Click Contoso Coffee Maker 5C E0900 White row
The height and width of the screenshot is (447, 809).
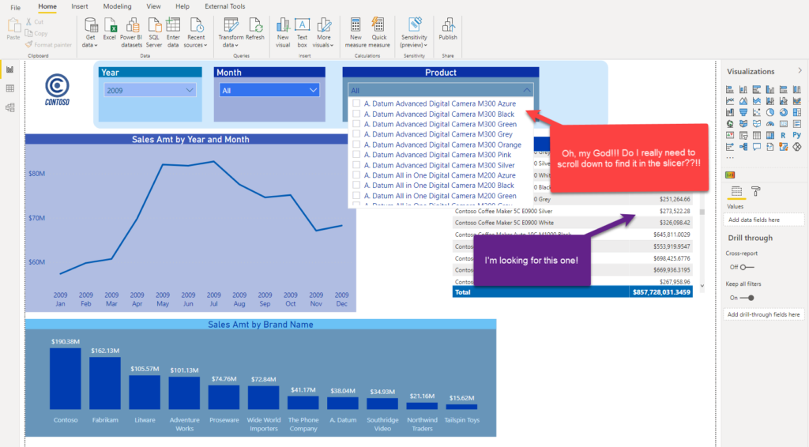click(572, 223)
